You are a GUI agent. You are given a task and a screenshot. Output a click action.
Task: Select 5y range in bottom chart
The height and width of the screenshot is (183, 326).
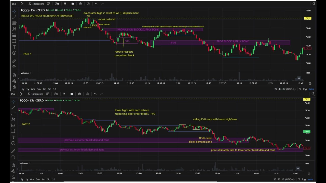coord(22,179)
